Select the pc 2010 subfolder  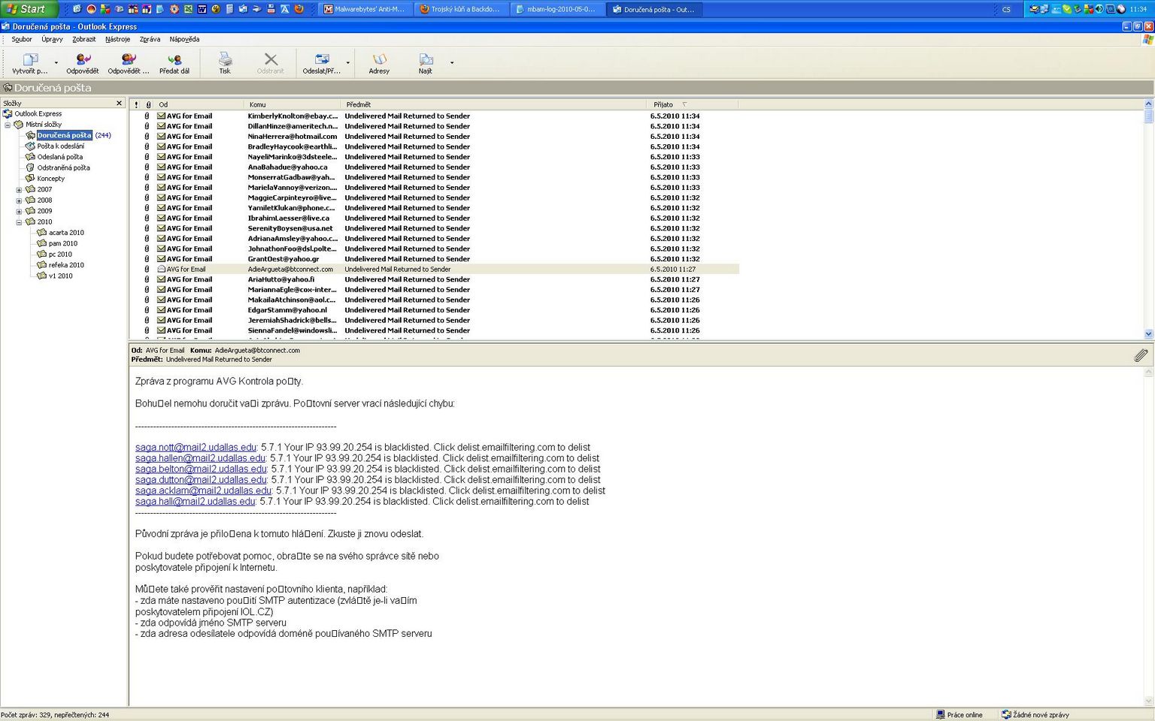pos(60,255)
